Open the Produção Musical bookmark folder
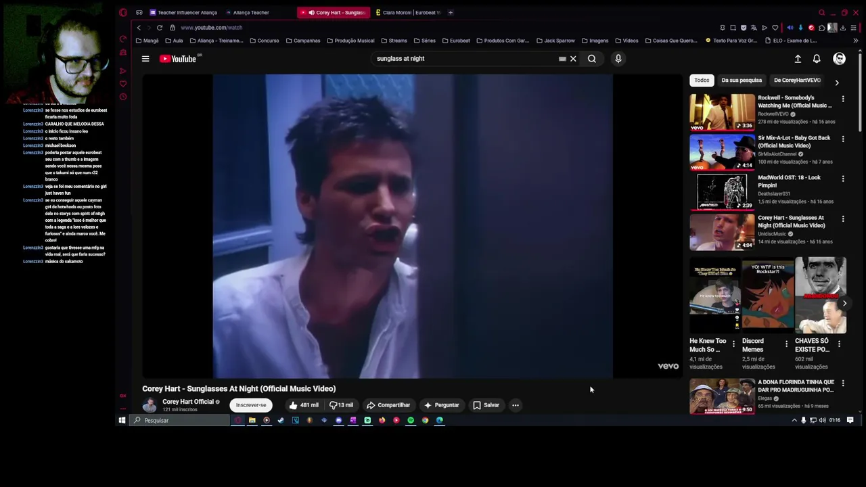The height and width of the screenshot is (487, 866). [x=350, y=41]
